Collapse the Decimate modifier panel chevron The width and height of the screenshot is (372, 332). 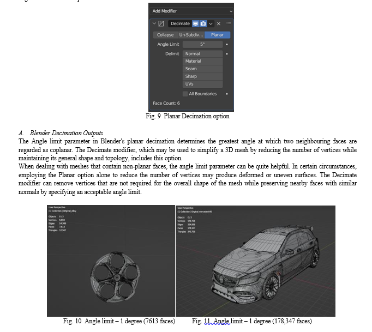[x=154, y=23]
